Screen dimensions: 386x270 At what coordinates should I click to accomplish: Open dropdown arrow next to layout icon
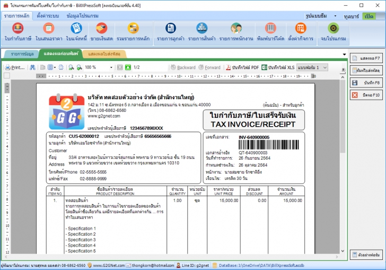pyautogui.click(x=55, y=67)
